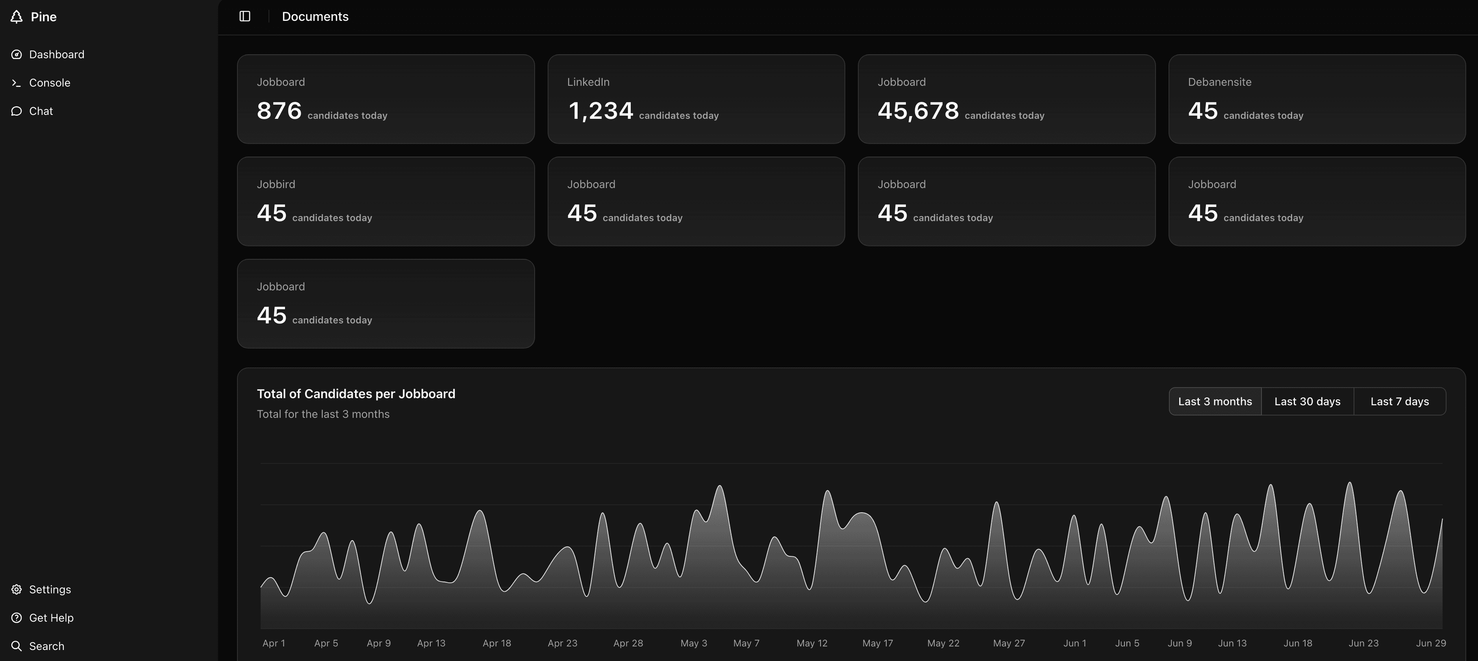Toggle the sidebar panel icon

click(x=245, y=17)
